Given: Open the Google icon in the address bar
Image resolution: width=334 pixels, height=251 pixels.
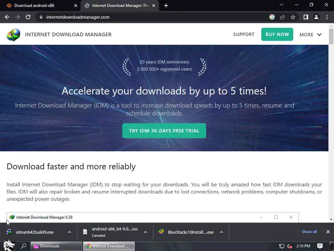Looking at the screenshot, I should tap(272, 17).
